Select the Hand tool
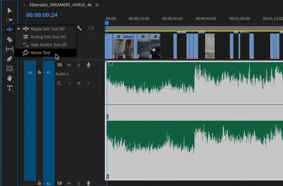Image resolution: width=283 pixels, height=186 pixels. (9, 78)
